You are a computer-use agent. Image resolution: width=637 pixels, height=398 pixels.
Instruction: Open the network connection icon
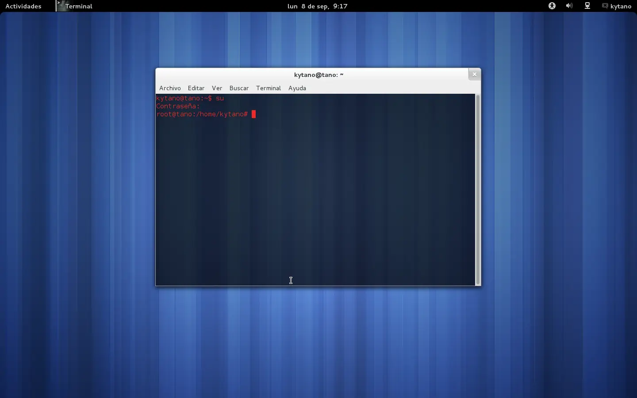[x=587, y=6]
